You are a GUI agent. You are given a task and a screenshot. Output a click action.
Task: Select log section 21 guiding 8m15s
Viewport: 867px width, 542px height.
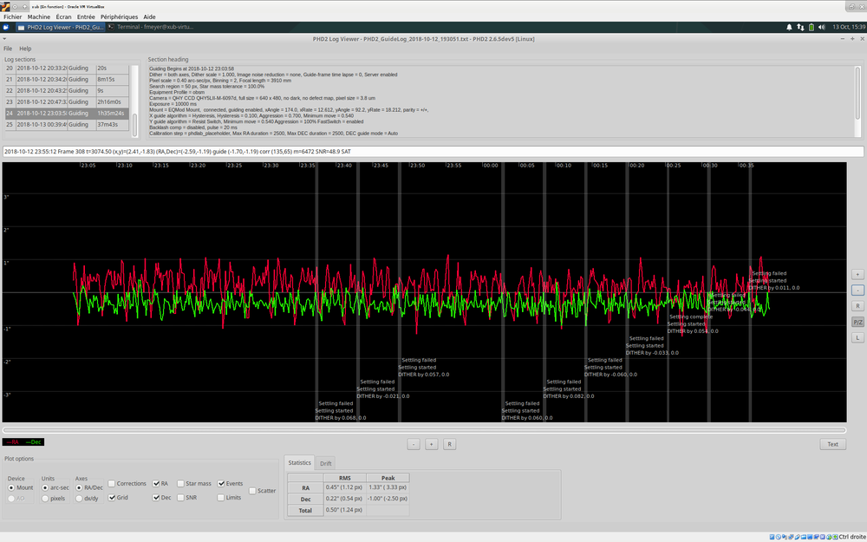tap(67, 79)
